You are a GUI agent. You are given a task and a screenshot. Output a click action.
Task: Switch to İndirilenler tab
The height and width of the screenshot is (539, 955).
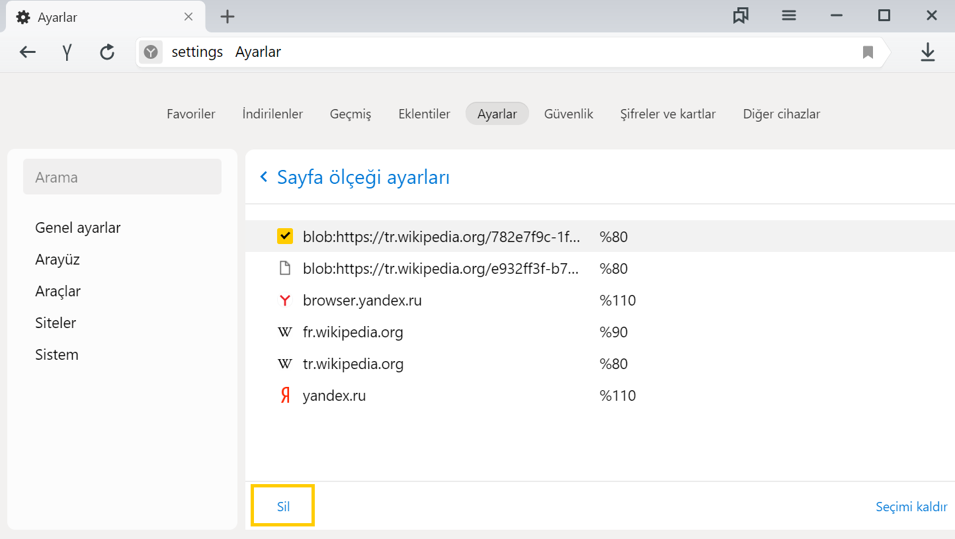(x=272, y=114)
